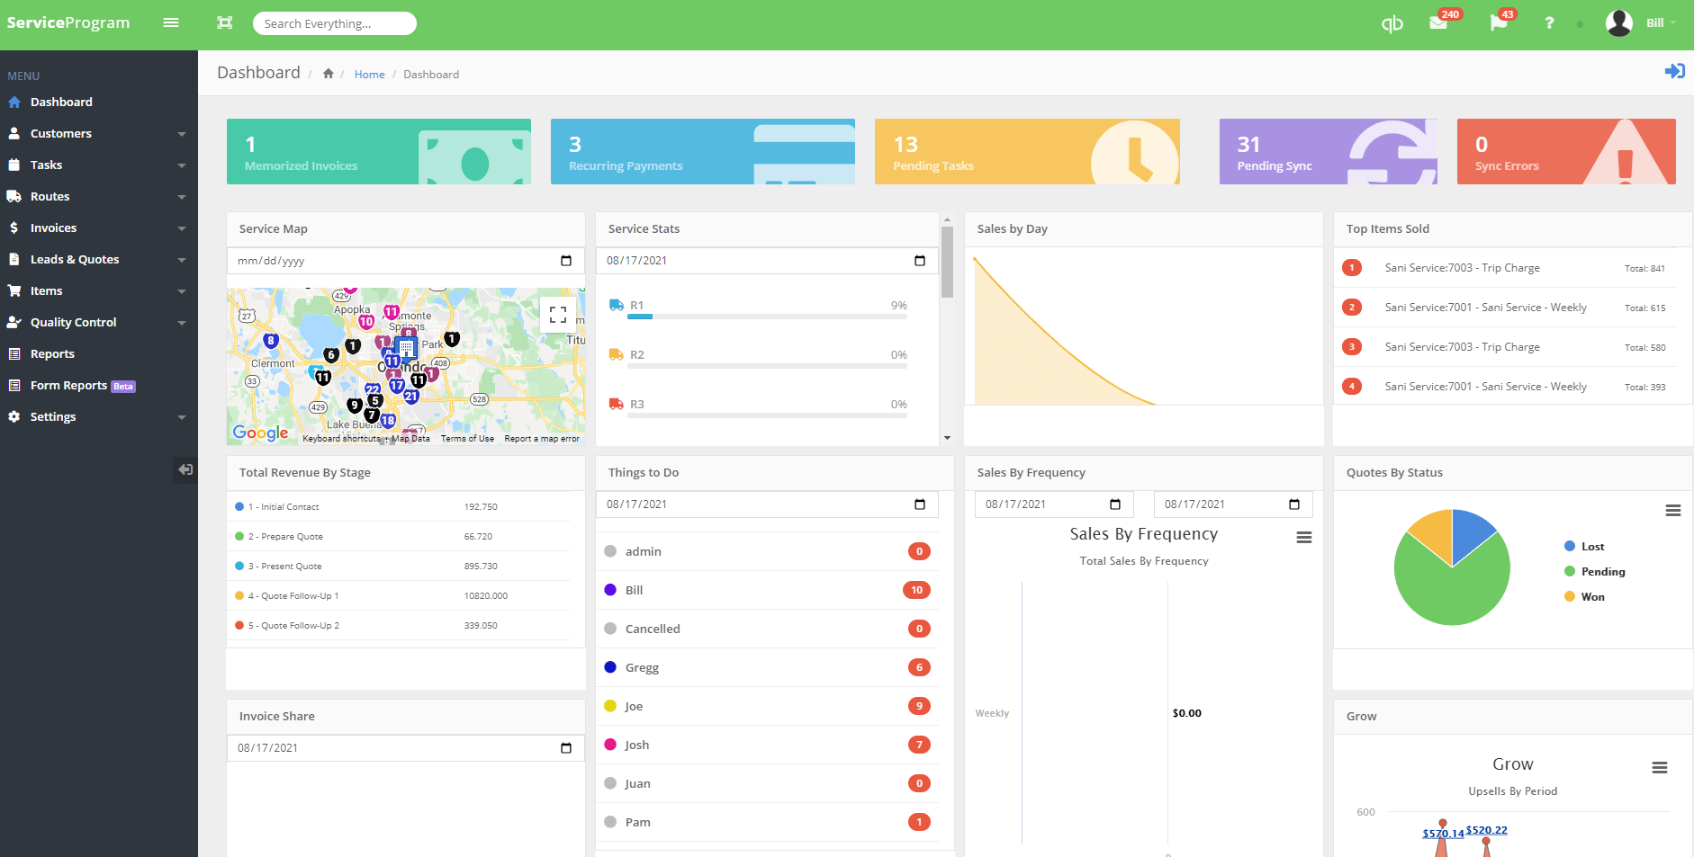Toggle the Pending legend item in Quotes chart

[1595, 572]
